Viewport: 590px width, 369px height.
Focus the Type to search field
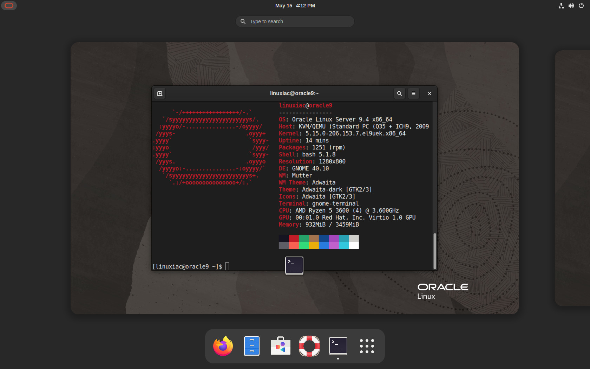pos(295,21)
